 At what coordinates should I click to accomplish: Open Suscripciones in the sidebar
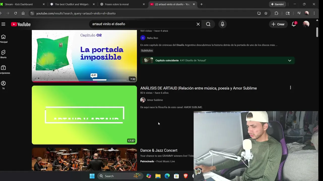(x=4, y=70)
